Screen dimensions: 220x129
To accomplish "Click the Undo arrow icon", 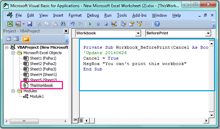I will 72,24.
